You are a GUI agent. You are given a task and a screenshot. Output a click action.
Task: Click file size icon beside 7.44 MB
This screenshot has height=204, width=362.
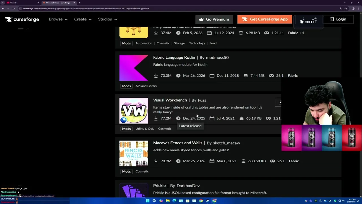tap(245, 76)
